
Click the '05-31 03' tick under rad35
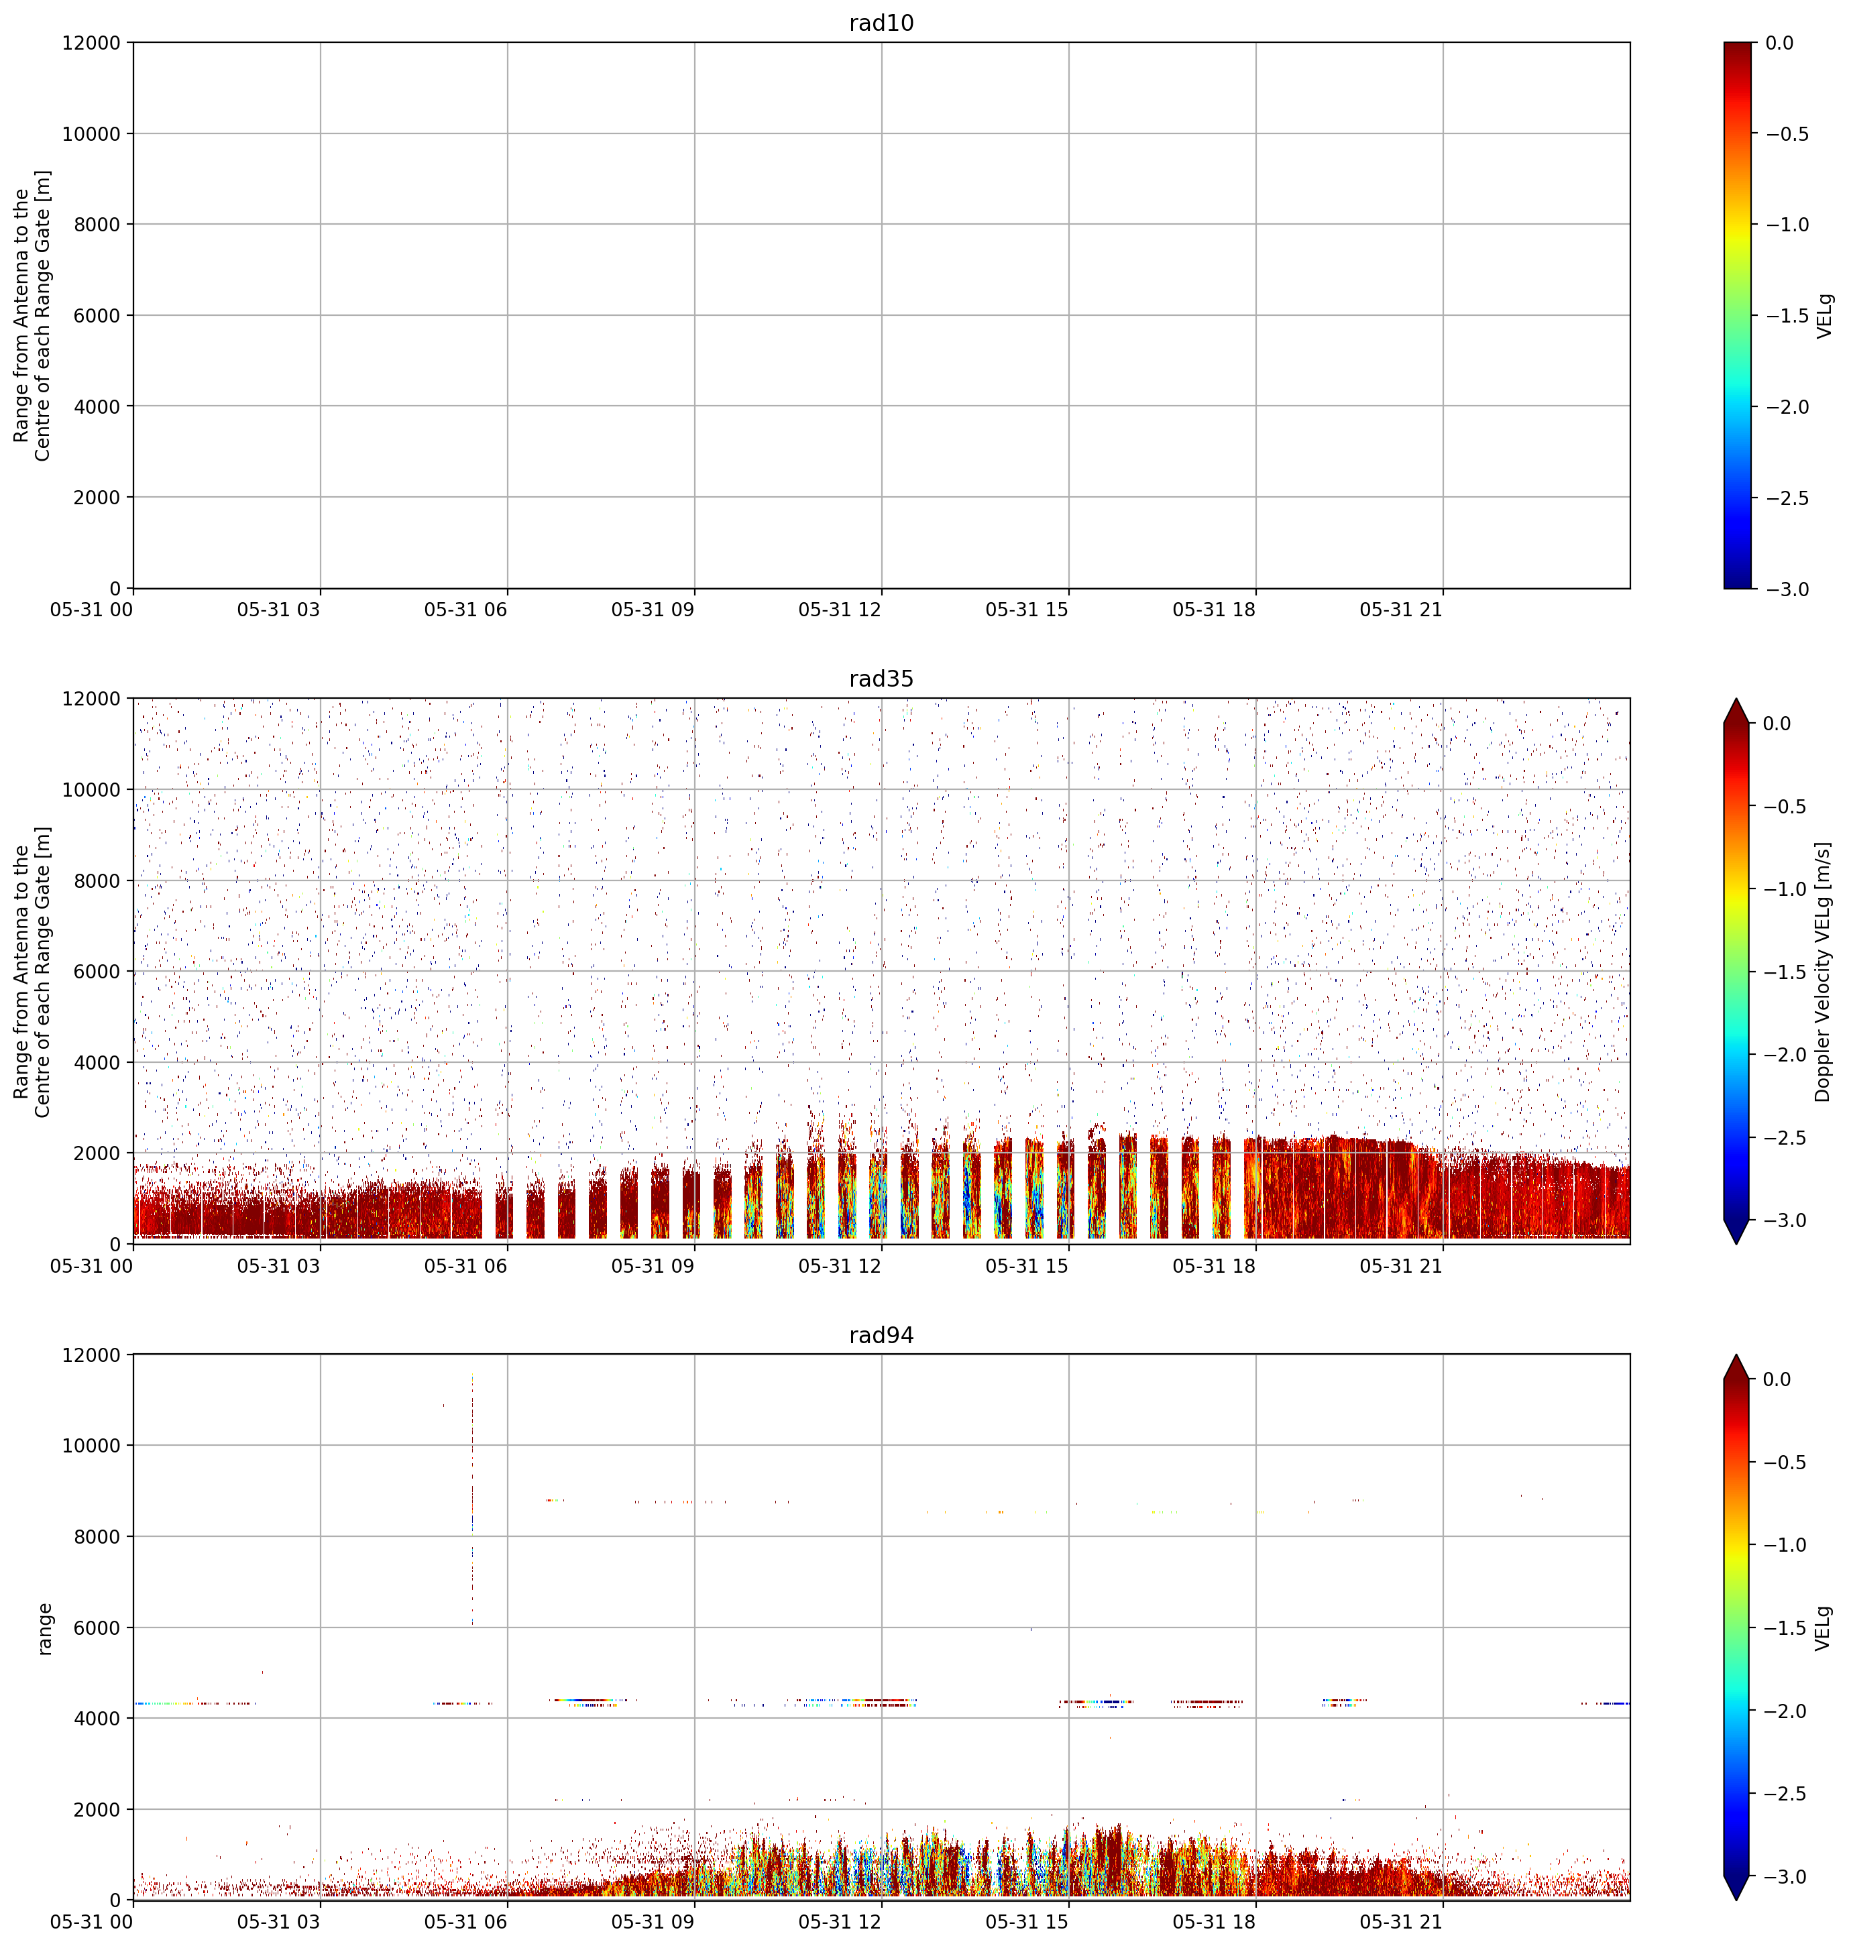click(278, 1266)
